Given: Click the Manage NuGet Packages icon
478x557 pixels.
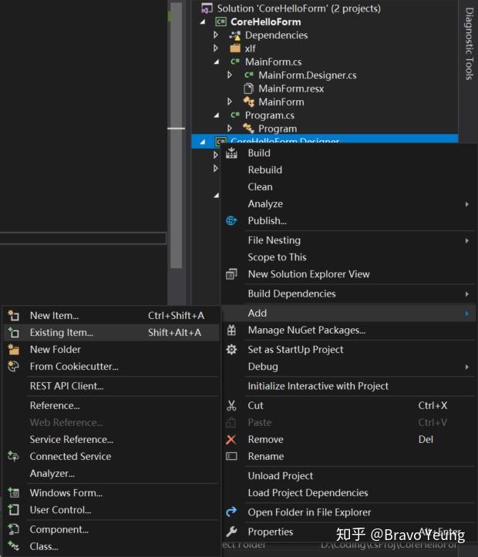Looking at the screenshot, I should click(231, 331).
